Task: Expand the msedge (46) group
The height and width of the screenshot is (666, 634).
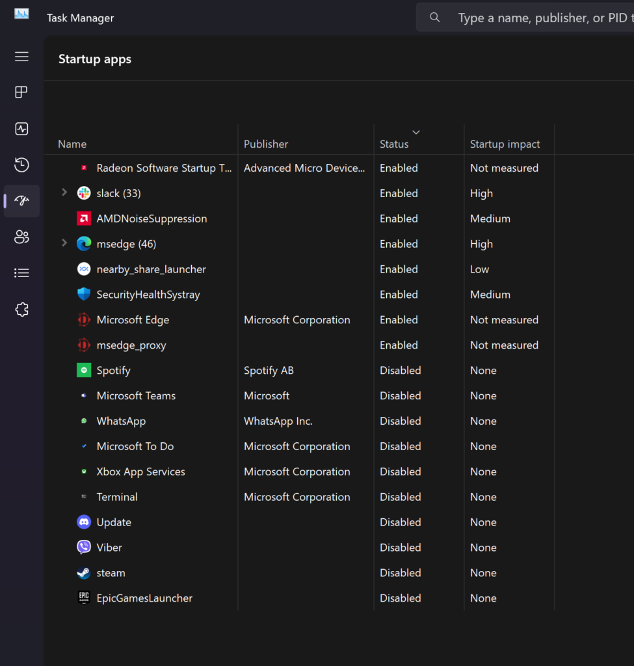Action: coord(64,243)
